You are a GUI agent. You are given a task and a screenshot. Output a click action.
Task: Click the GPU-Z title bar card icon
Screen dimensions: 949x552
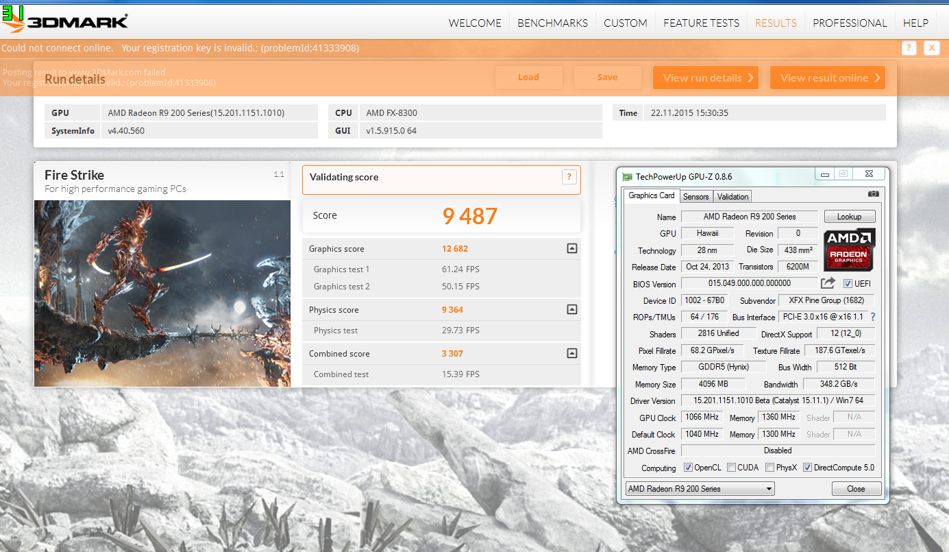click(627, 176)
